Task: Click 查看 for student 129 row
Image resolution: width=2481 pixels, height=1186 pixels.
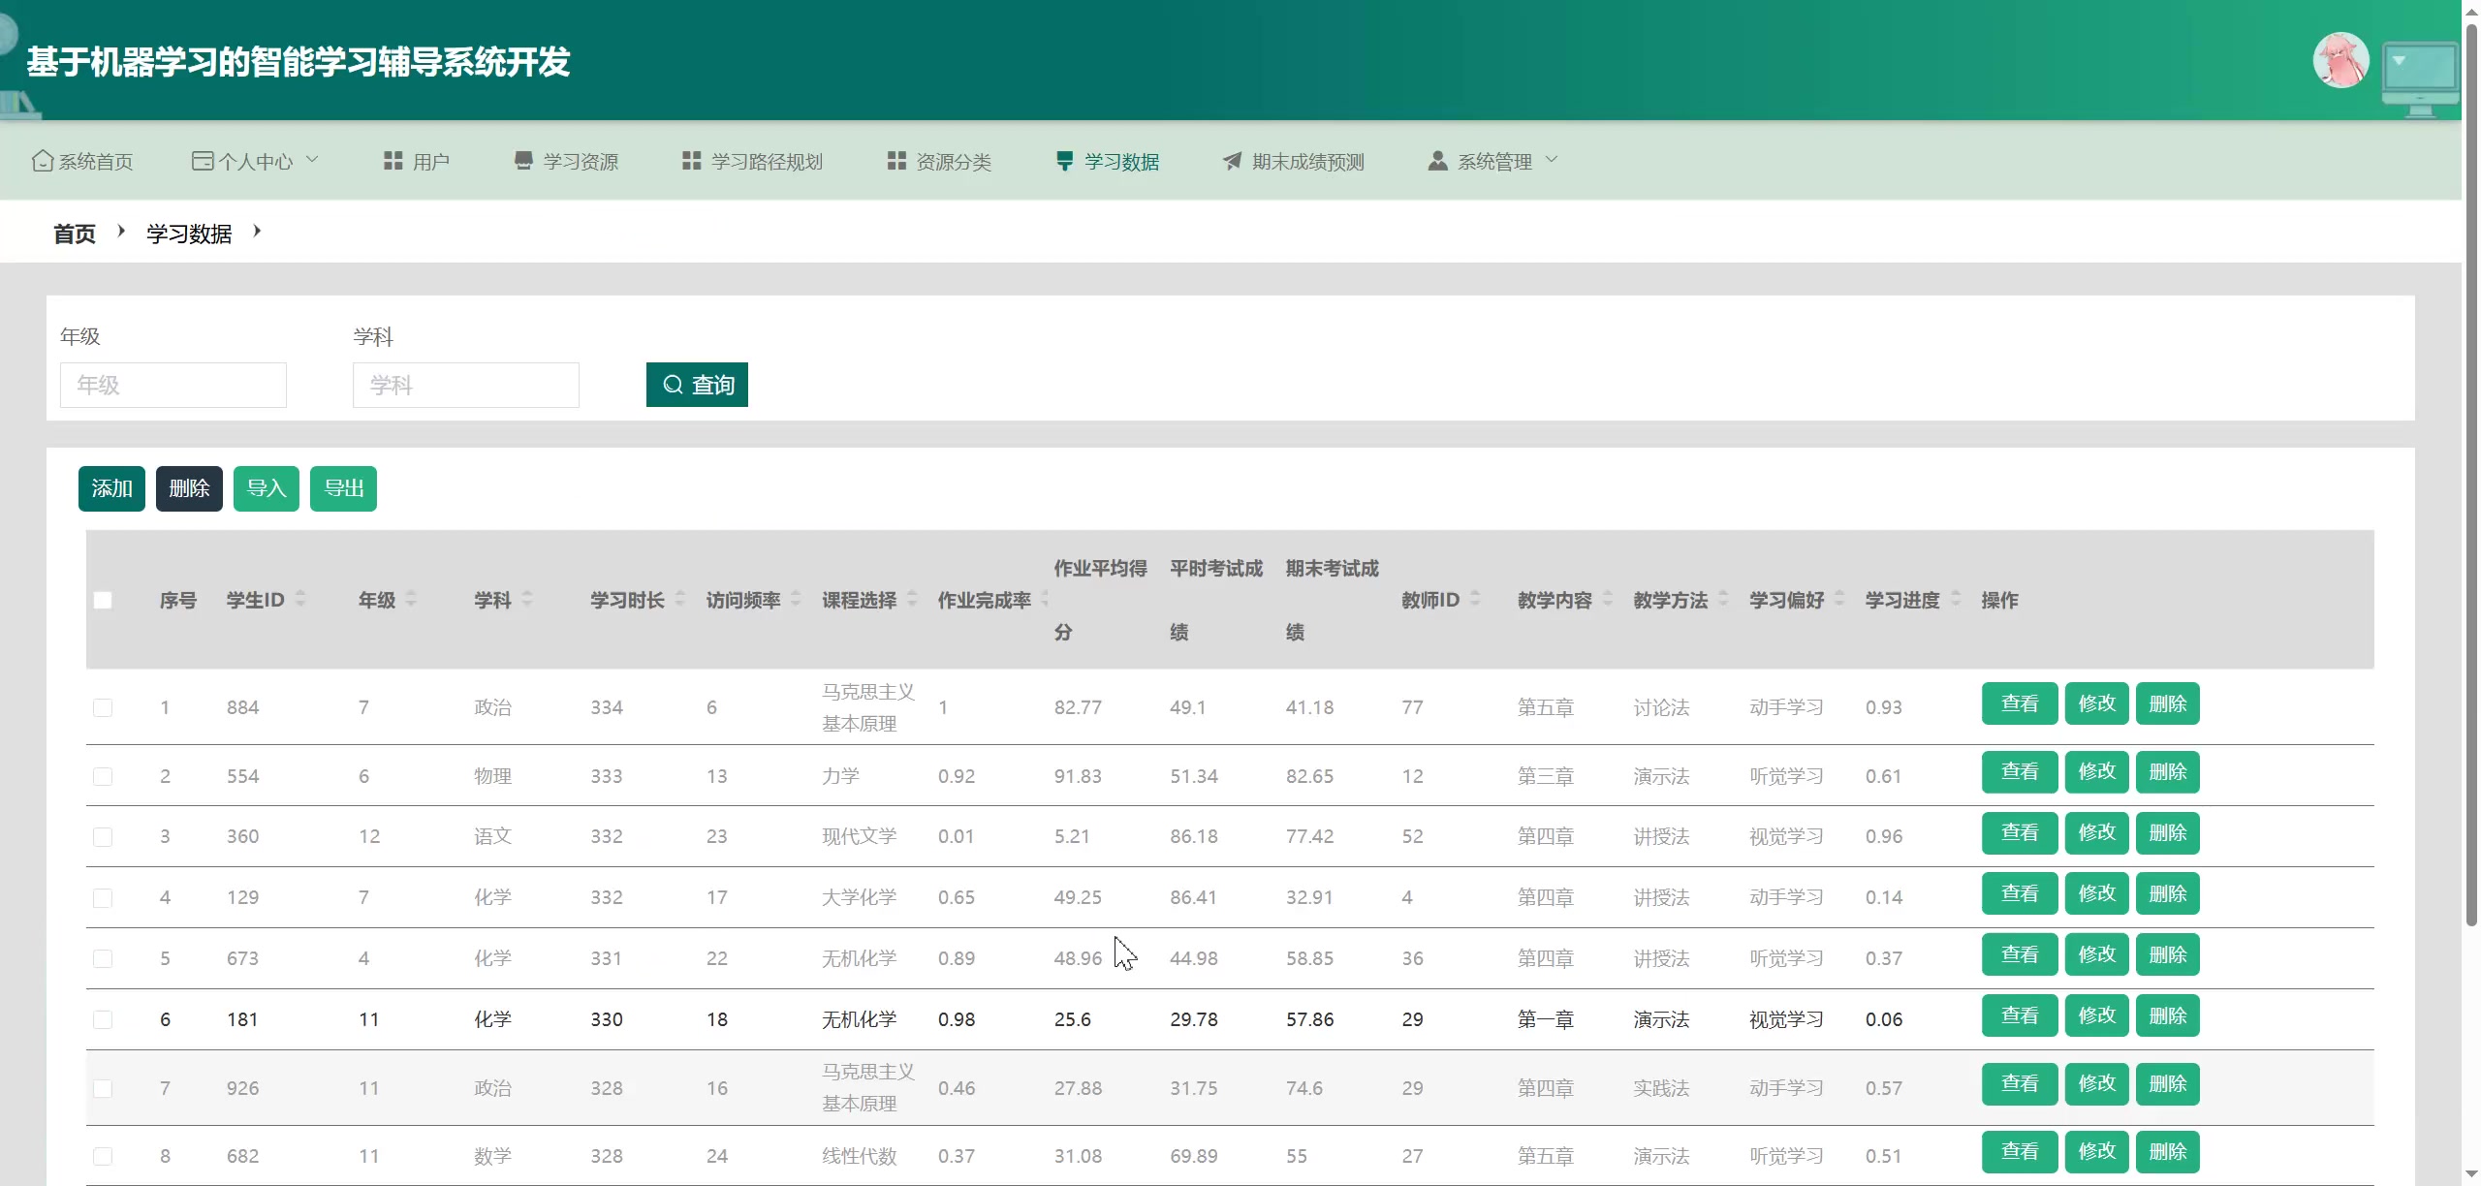Action: point(2020,893)
